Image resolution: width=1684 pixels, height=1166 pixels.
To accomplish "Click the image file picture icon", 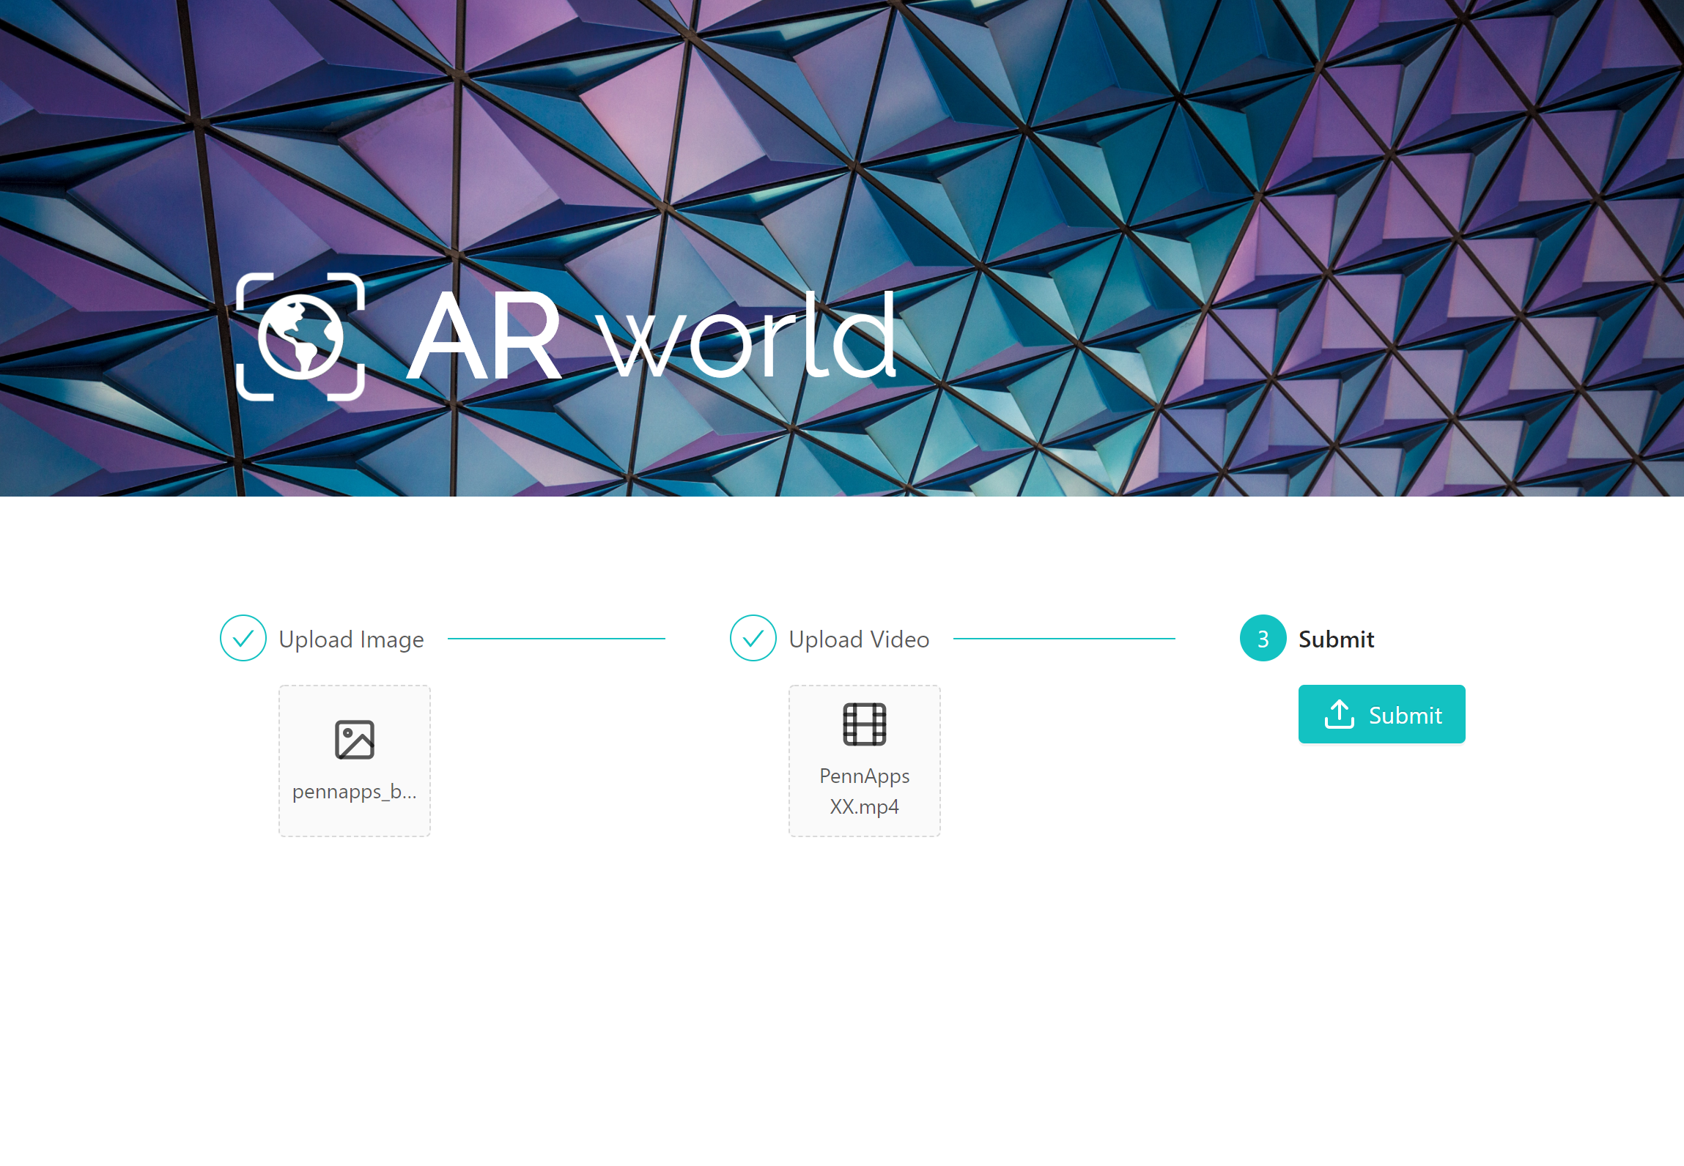I will point(355,739).
